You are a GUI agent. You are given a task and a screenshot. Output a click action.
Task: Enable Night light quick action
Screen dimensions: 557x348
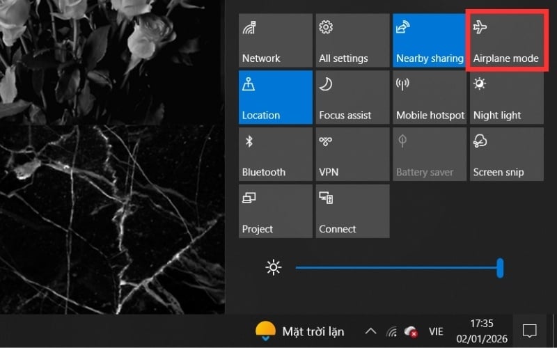coord(505,98)
